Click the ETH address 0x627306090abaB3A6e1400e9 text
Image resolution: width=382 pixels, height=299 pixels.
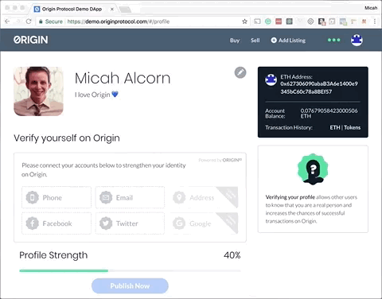(319, 83)
